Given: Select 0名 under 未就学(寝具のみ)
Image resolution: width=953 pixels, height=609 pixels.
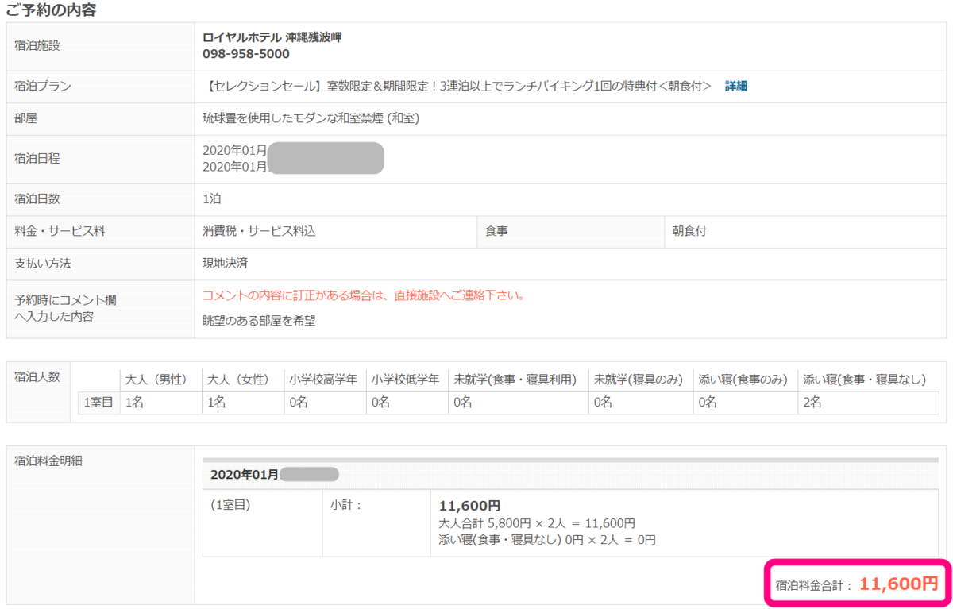Looking at the screenshot, I should [604, 403].
